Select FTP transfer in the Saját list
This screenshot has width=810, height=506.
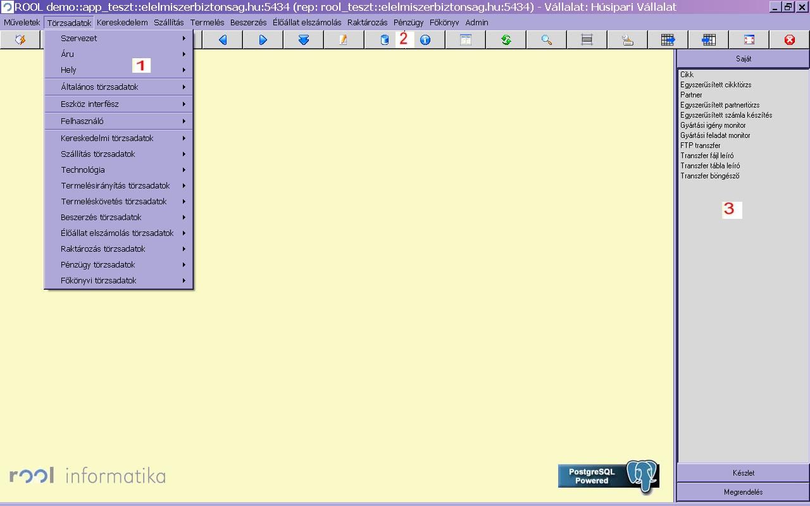coord(700,145)
